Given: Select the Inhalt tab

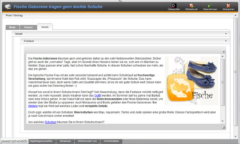Looking at the screenshot, I should (45, 27).
